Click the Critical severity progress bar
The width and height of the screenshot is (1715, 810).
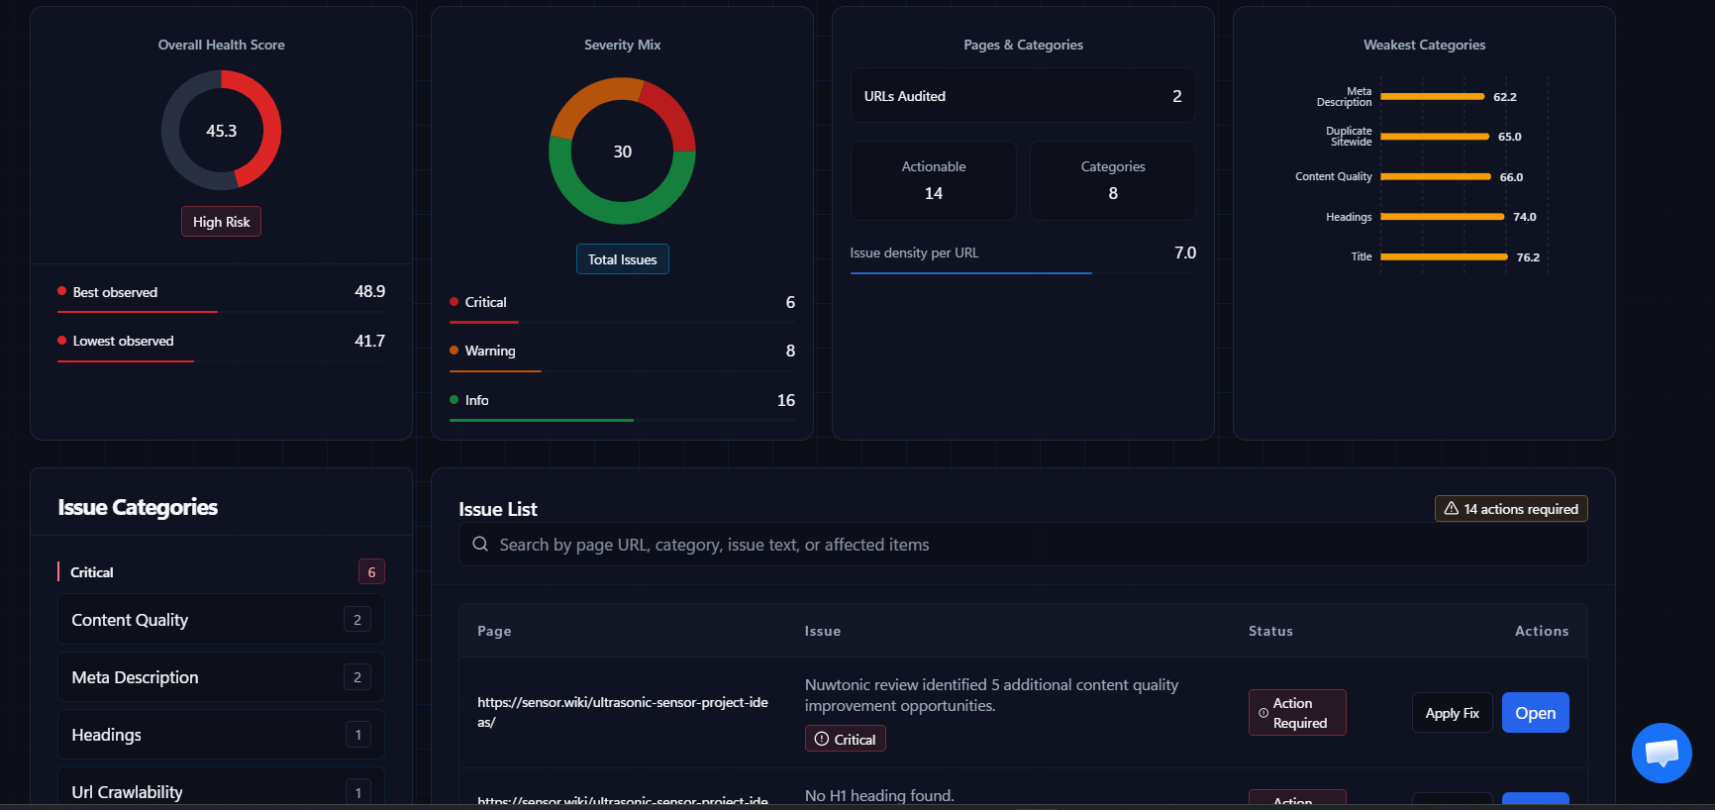pyautogui.click(x=622, y=322)
